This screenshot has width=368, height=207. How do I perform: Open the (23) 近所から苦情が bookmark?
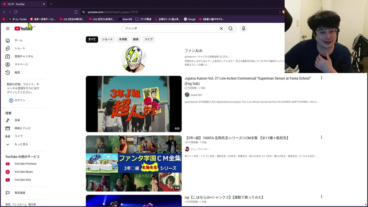click(x=102, y=19)
